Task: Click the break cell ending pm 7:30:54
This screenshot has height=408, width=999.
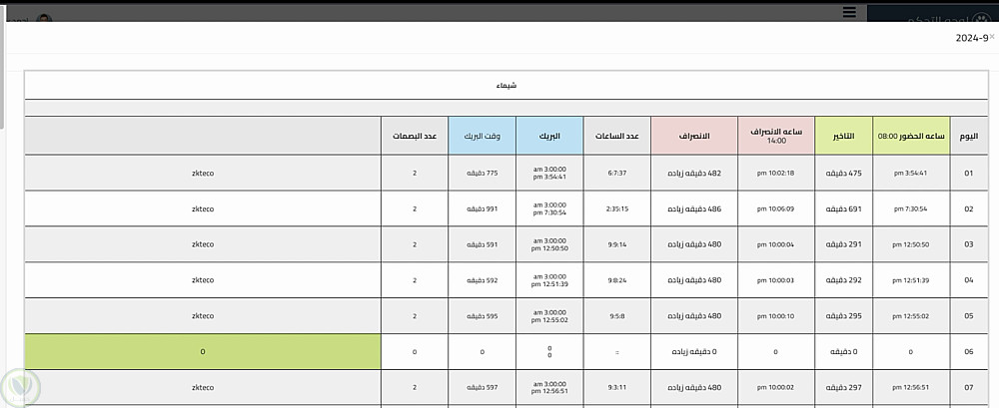Action: point(549,208)
